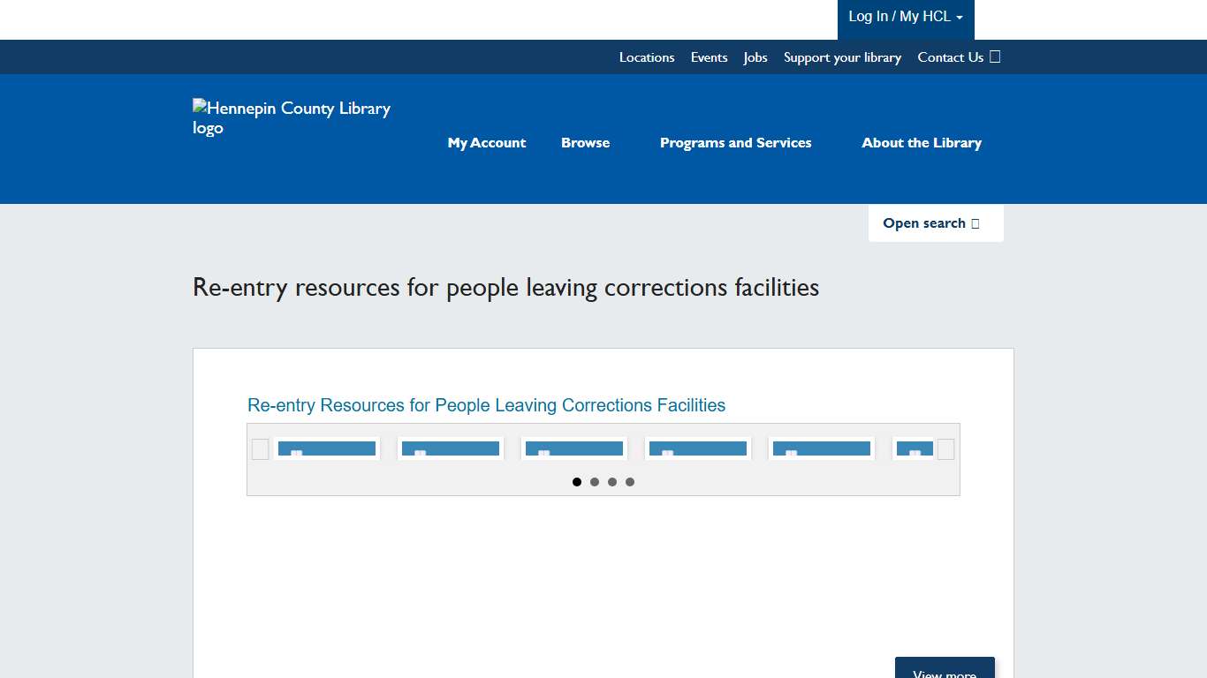The height and width of the screenshot is (678, 1207).
Task: Click the Hennepin County Library logo
Action: point(291,117)
